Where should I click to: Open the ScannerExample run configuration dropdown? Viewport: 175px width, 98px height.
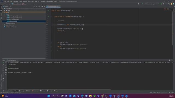coord(151,4)
